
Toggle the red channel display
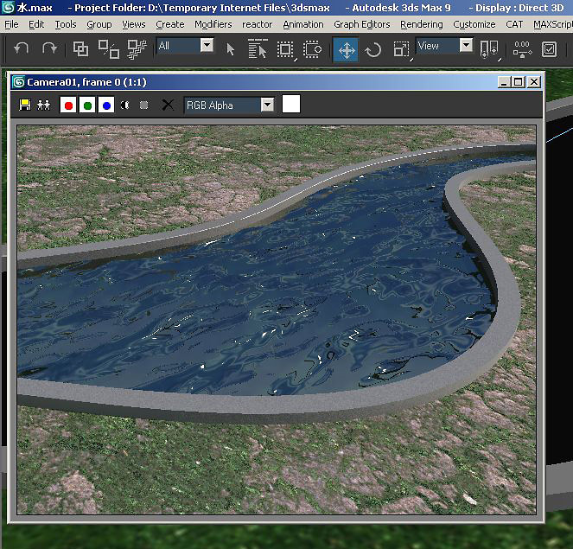(x=68, y=105)
